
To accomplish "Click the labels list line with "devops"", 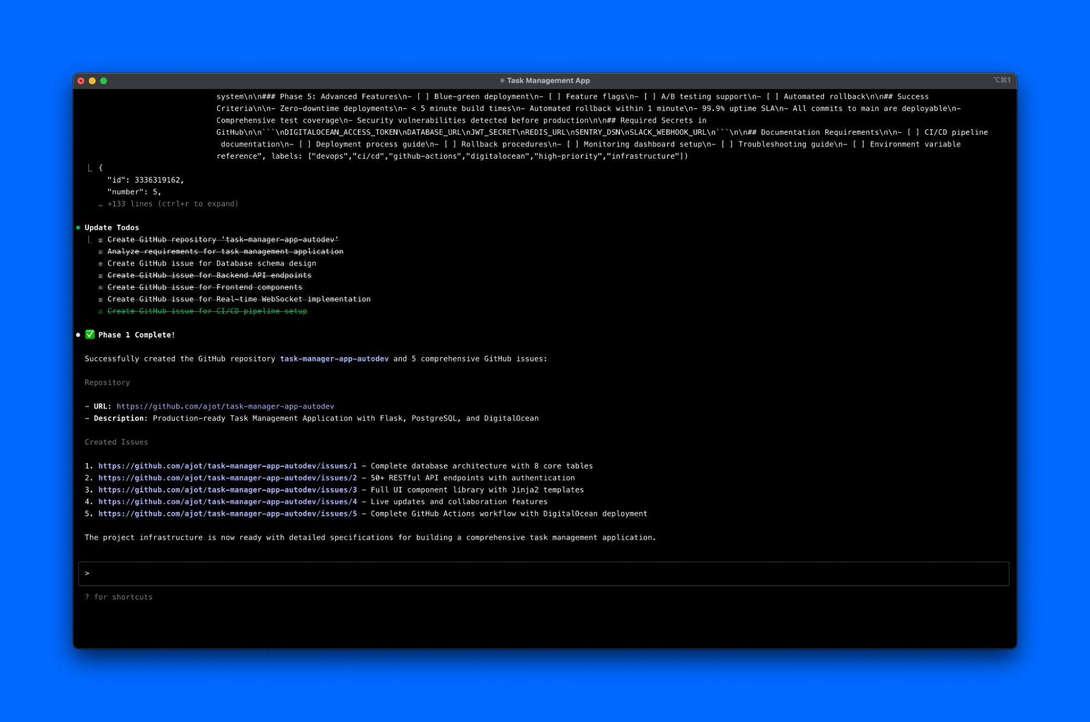I will pyautogui.click(x=452, y=157).
